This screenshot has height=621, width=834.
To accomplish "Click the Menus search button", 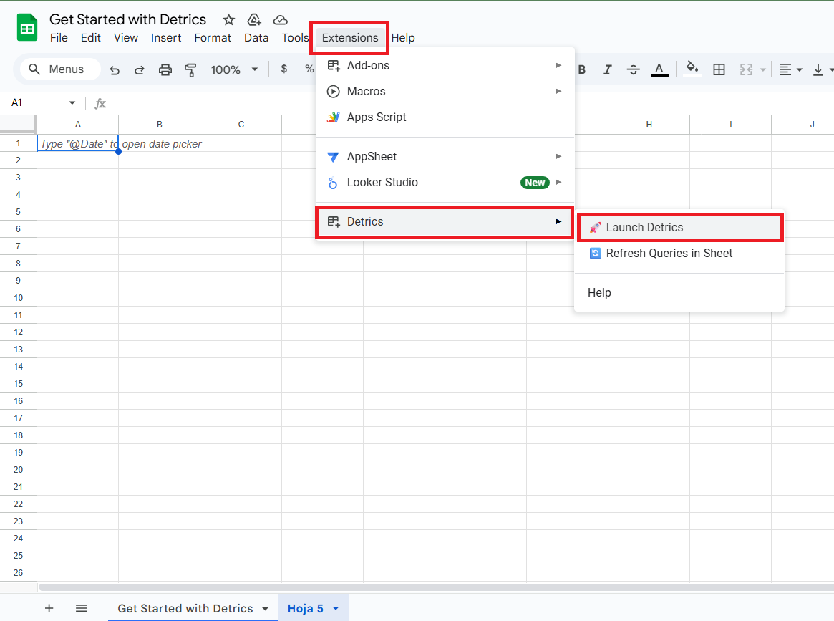I will 59,69.
